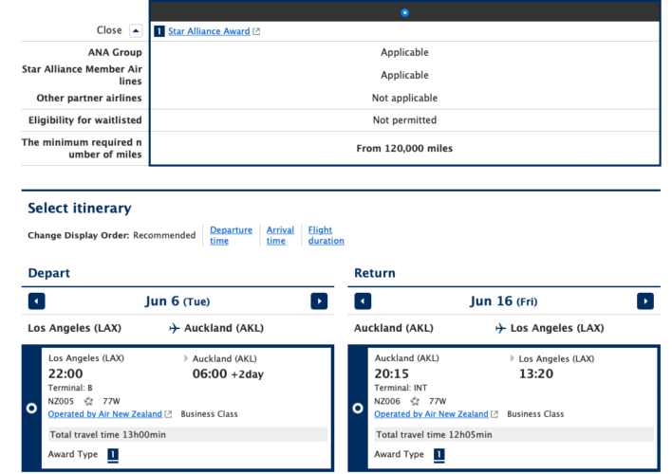Open Operated by Air New Zealand link for NZ006
Image resolution: width=672 pixels, height=474 pixels.
pos(431,414)
